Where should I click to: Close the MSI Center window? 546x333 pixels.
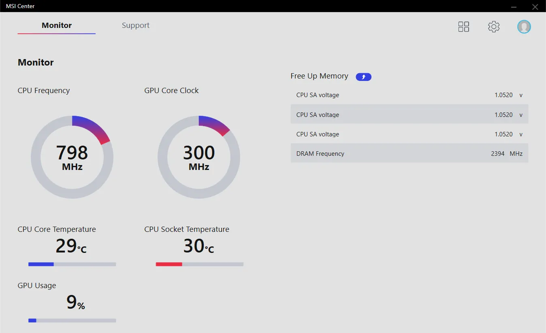(x=535, y=6)
